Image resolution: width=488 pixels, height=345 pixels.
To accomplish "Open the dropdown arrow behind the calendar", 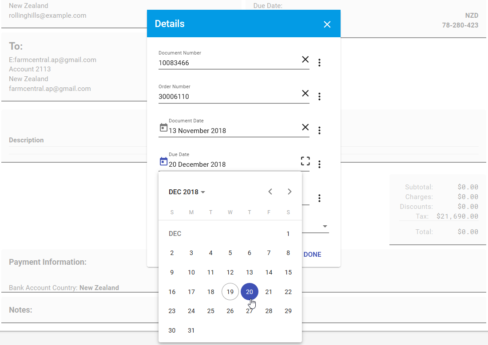I will pyautogui.click(x=325, y=227).
